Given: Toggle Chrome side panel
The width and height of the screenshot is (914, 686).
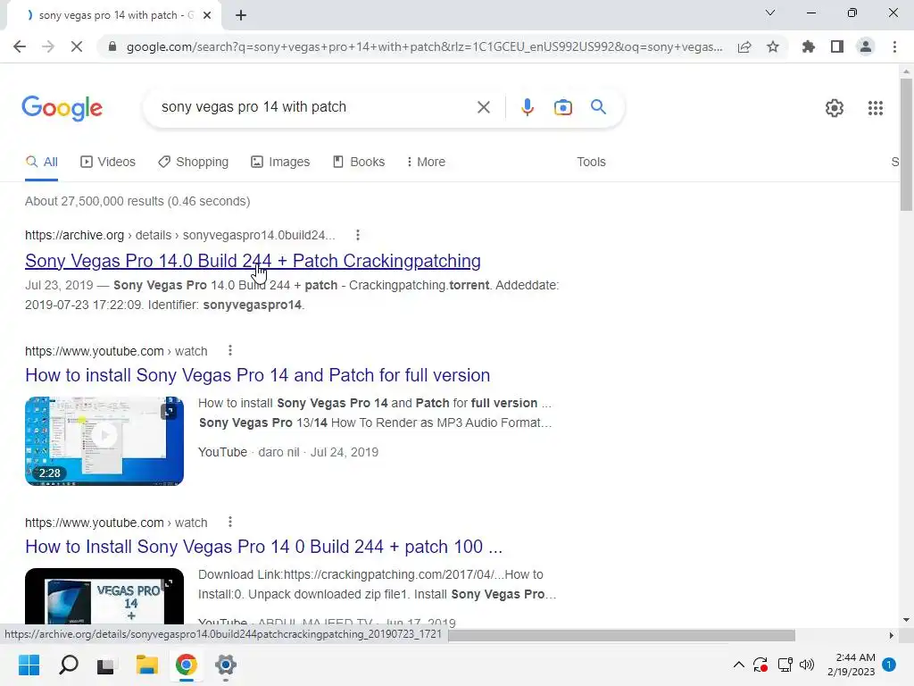Looking at the screenshot, I should (837, 46).
